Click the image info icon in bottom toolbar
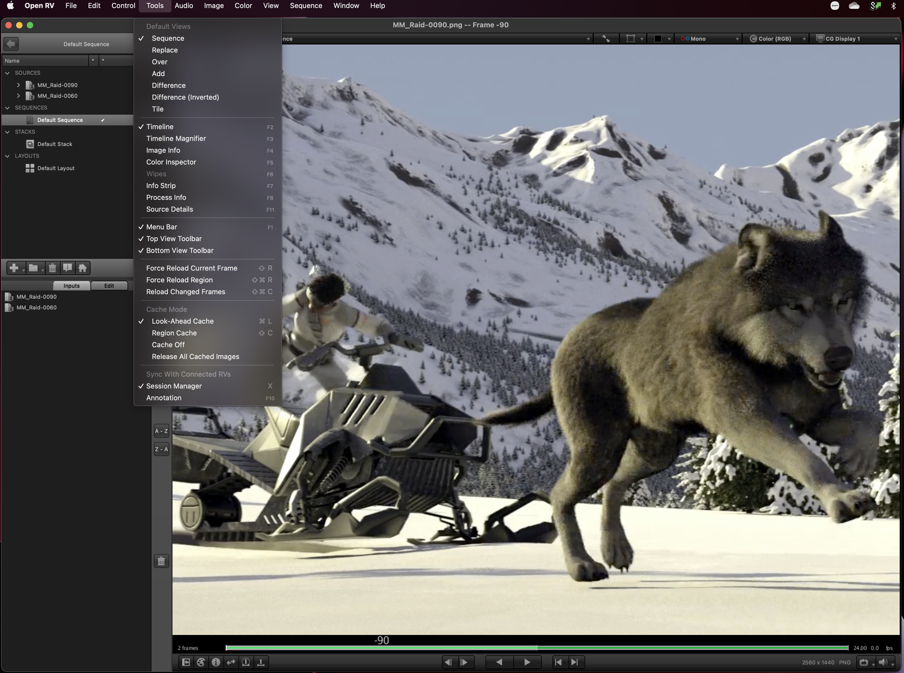This screenshot has height=673, width=904. click(216, 662)
